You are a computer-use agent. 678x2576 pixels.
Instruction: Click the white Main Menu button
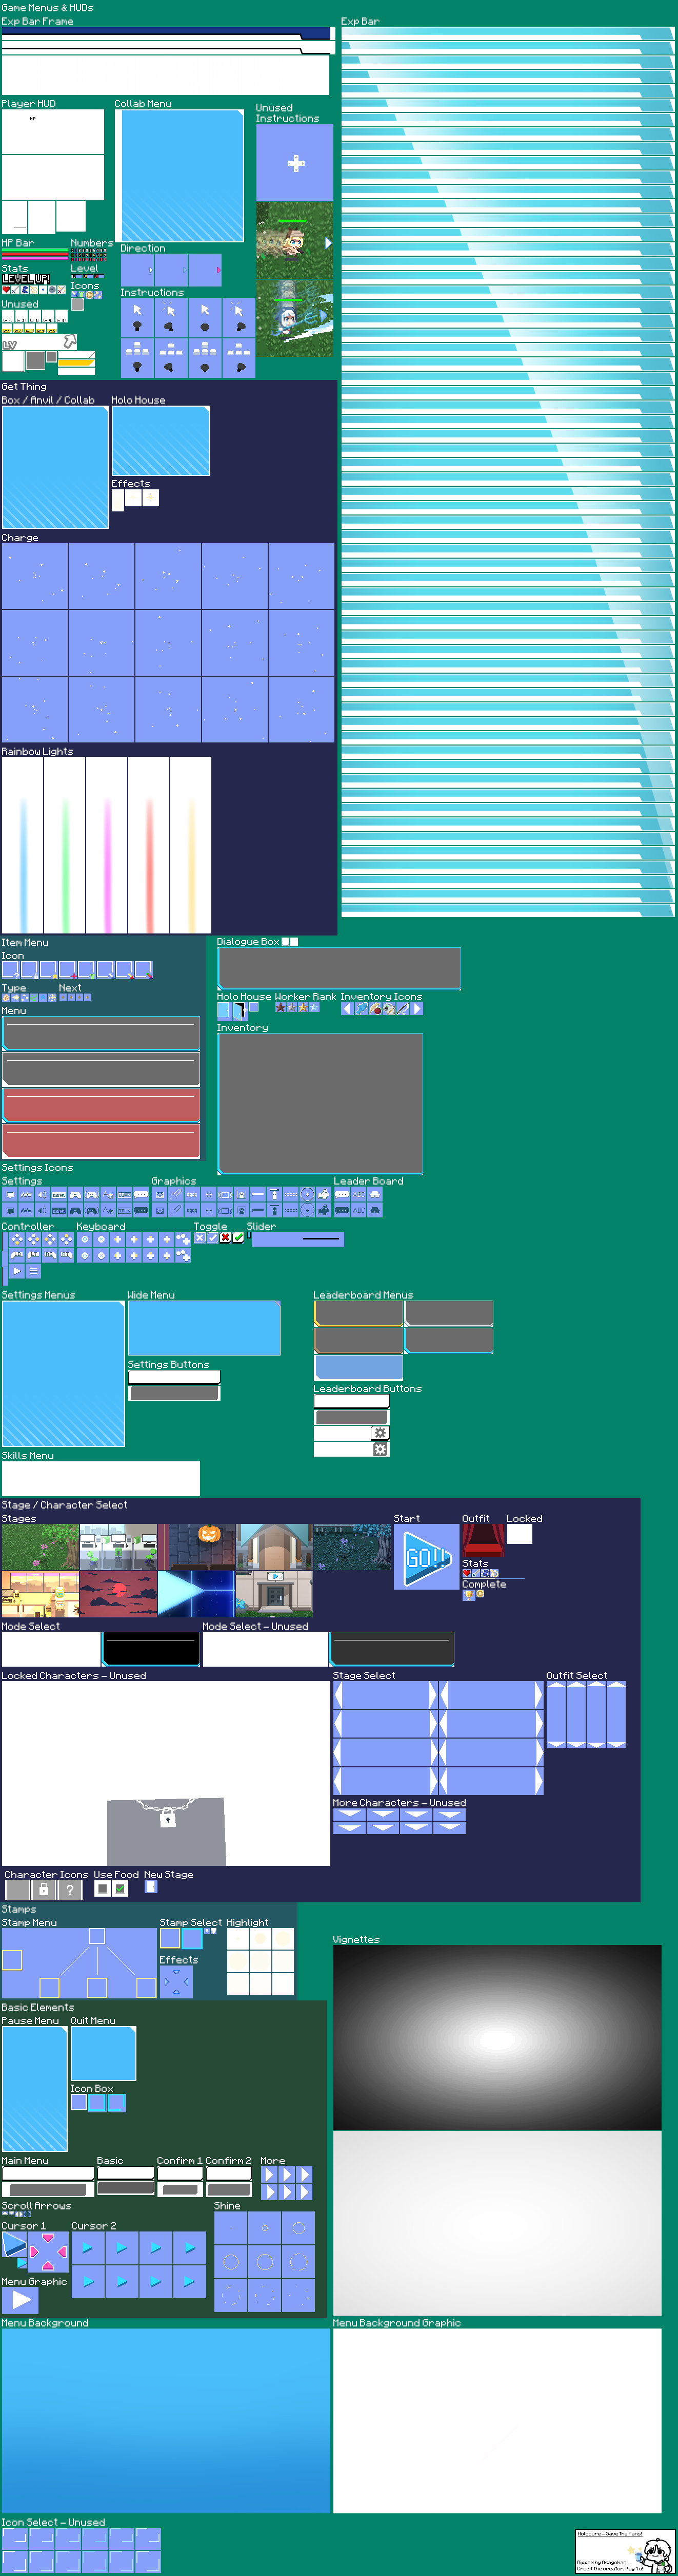[48, 2174]
